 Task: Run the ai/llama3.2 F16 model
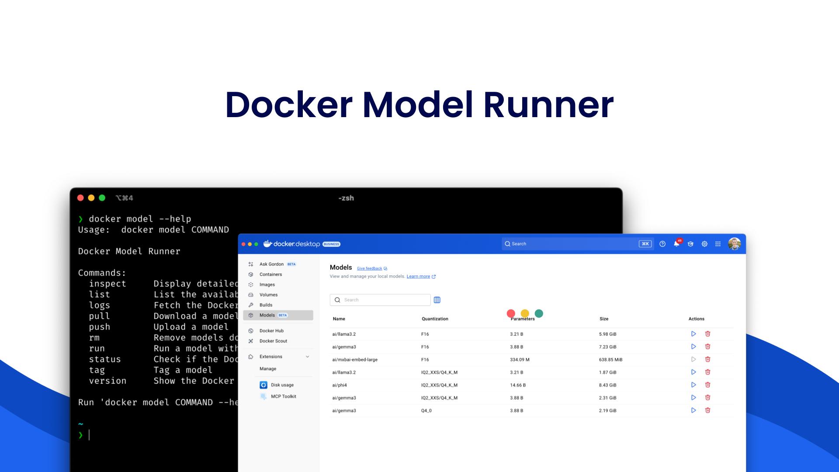693,334
